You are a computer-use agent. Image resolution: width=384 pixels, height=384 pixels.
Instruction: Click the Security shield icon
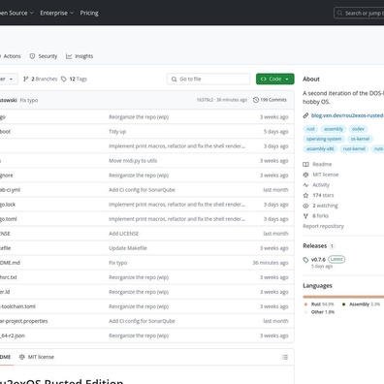tap(32, 56)
